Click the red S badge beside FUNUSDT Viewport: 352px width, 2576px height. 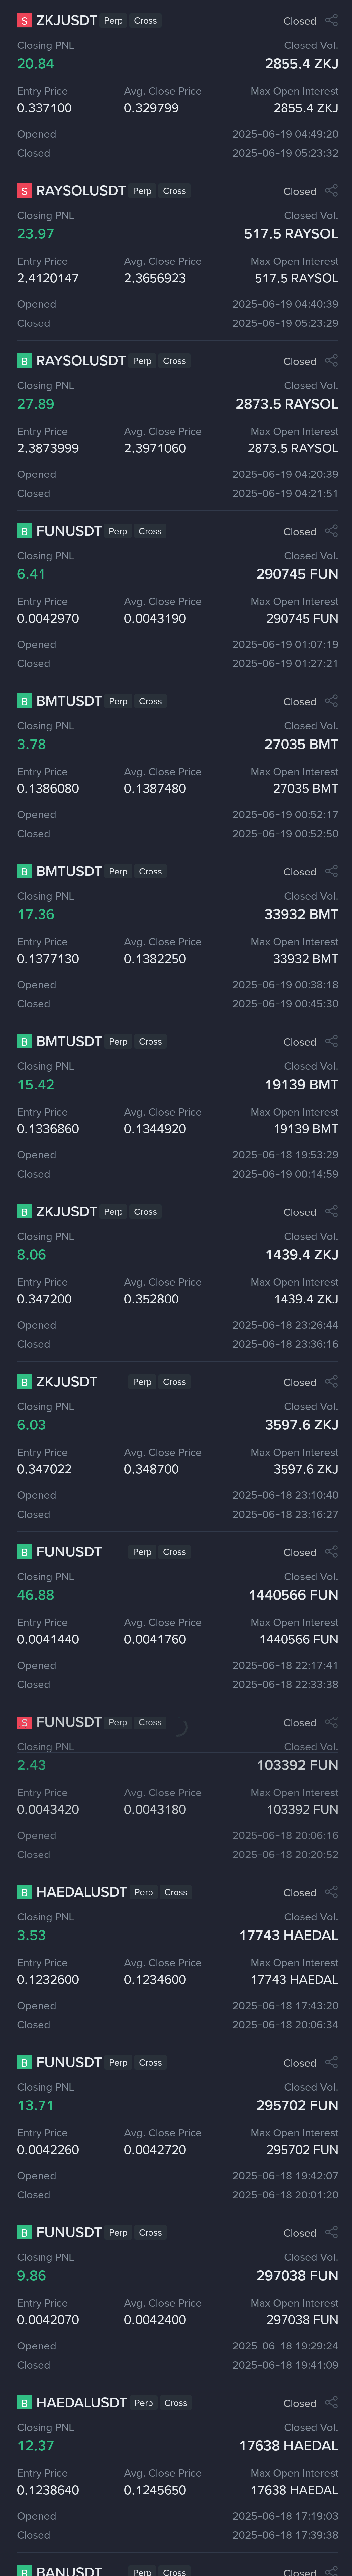coord(24,1722)
